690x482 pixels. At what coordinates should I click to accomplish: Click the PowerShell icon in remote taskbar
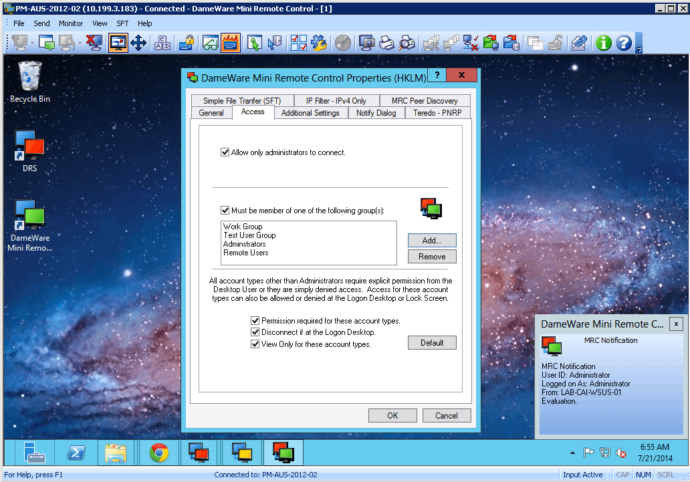click(76, 453)
